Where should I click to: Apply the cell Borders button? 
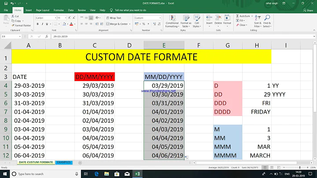pyautogui.click(x=55, y=24)
